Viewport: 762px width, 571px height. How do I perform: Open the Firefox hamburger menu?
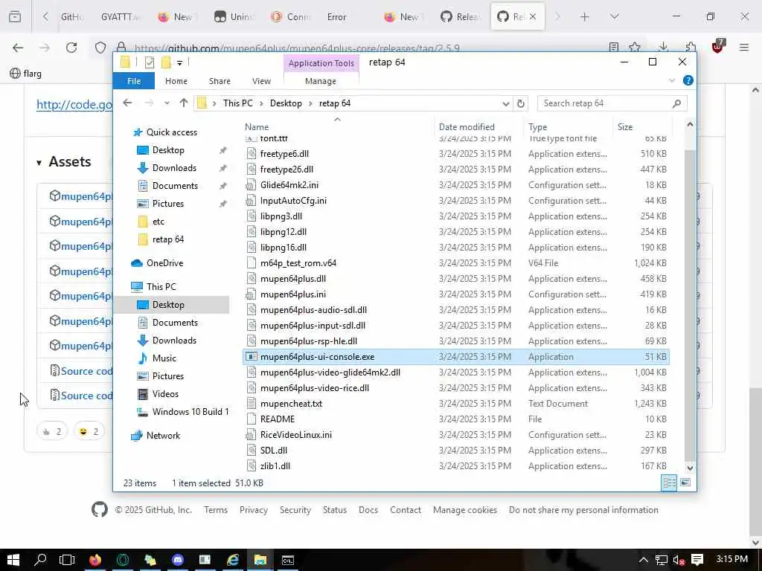click(744, 47)
